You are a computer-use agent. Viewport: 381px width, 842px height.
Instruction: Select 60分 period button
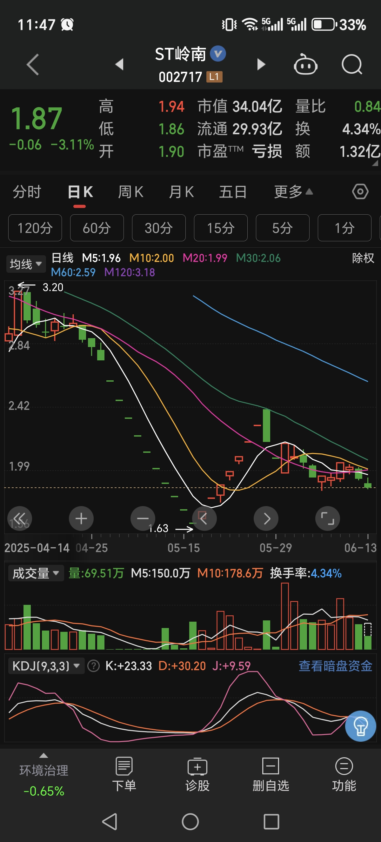97,228
